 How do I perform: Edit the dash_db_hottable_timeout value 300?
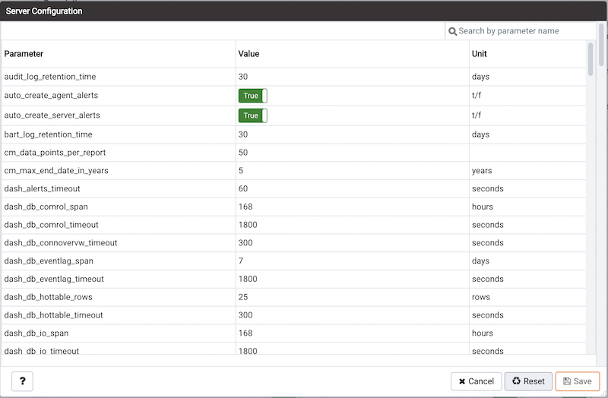click(245, 315)
